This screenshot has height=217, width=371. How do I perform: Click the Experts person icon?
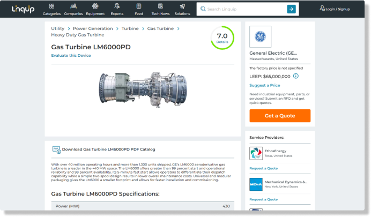click(x=117, y=6)
